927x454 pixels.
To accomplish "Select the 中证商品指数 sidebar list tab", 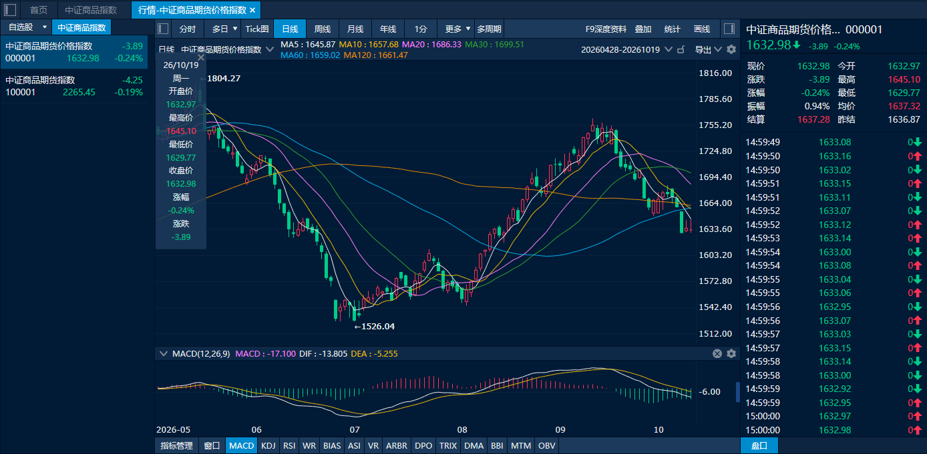I will coord(81,27).
